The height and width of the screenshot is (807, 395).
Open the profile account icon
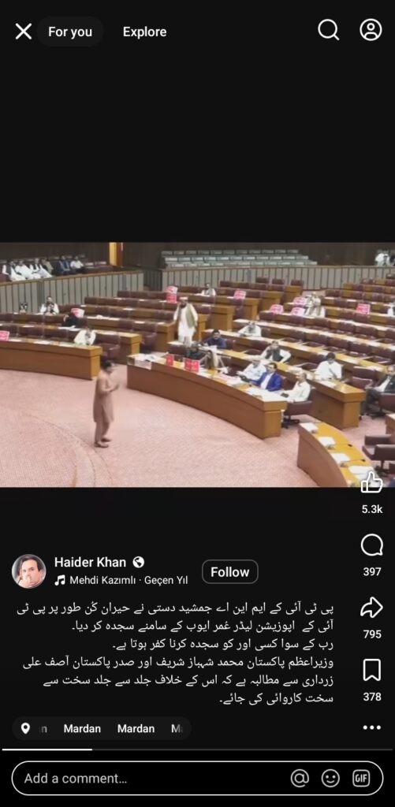pos(371,30)
